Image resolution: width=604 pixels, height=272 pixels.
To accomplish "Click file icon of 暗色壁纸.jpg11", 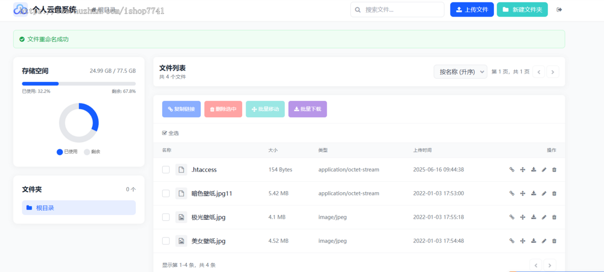I will point(181,193).
